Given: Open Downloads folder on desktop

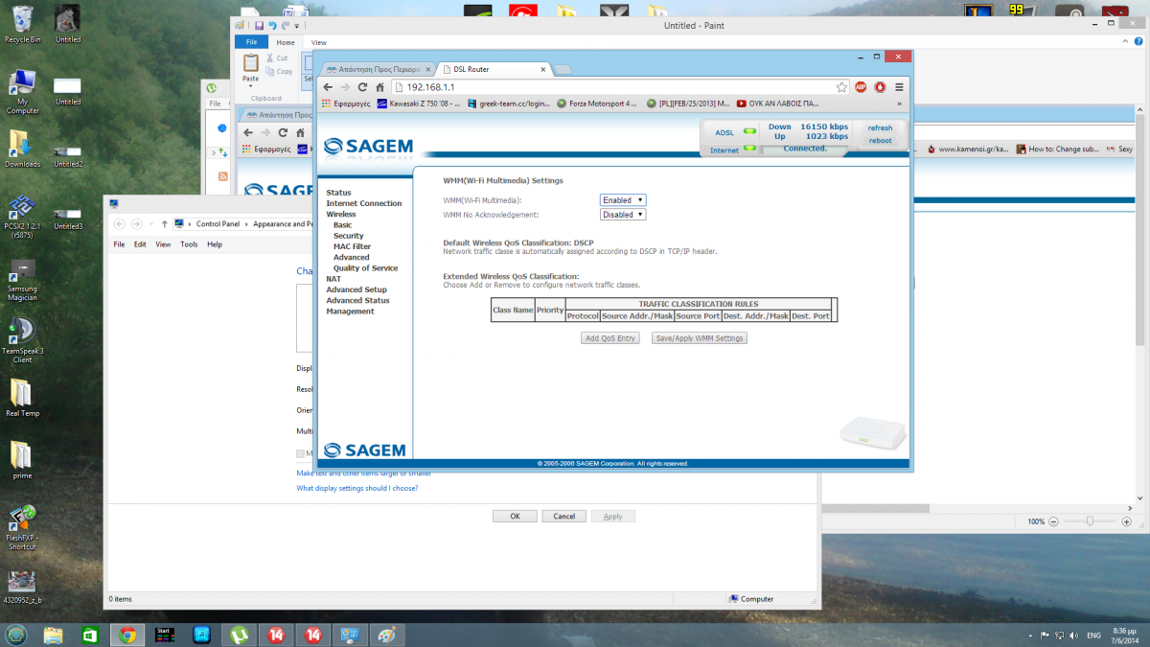Looking at the screenshot, I should click(x=22, y=148).
